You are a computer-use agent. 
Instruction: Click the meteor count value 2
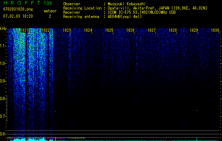[50, 16]
